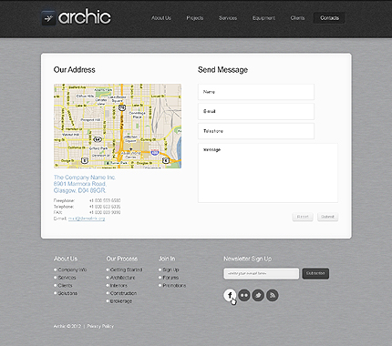Open the Twitter bird icon
Screen dimensions: 392x346
pyautogui.click(x=258, y=295)
